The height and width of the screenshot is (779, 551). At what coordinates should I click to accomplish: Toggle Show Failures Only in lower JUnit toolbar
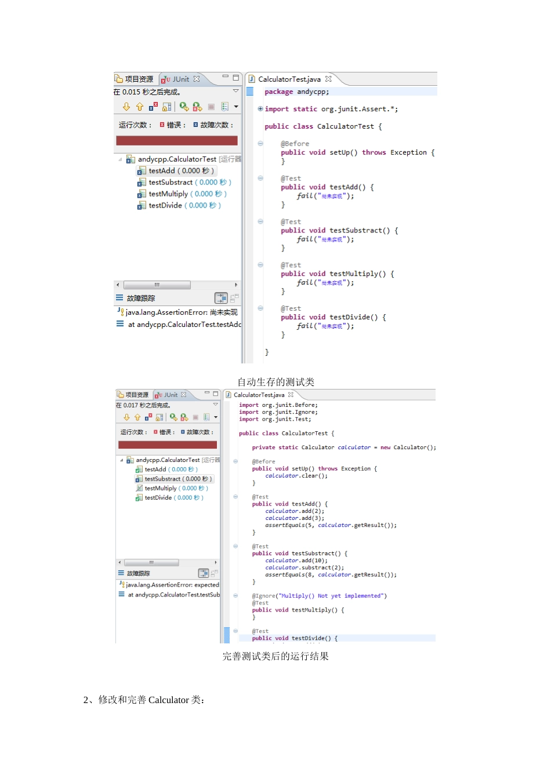click(148, 417)
